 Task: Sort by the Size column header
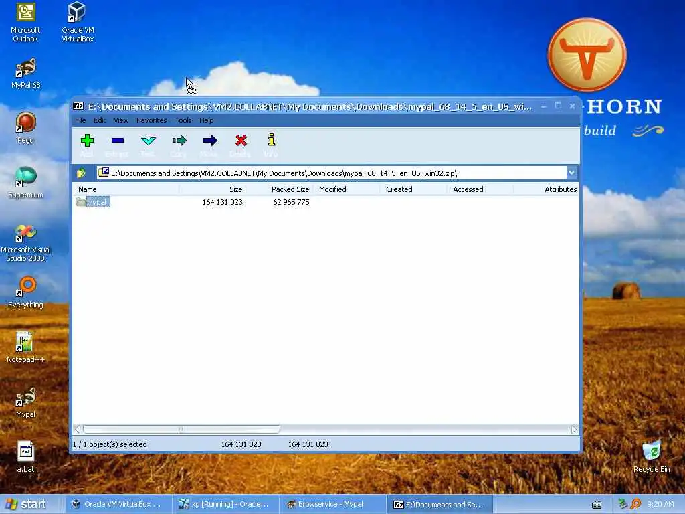[213, 189]
